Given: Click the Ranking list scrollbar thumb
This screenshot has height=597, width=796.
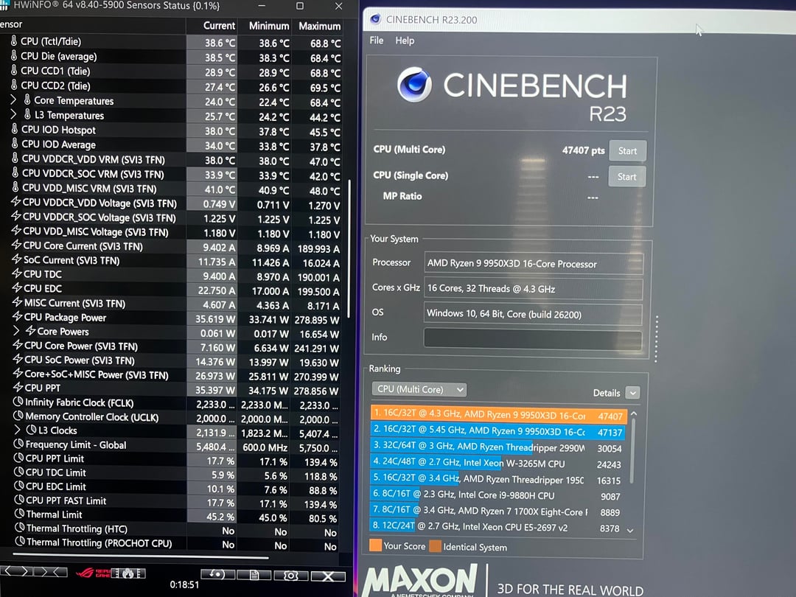Looking at the screenshot, I should pos(632,451).
